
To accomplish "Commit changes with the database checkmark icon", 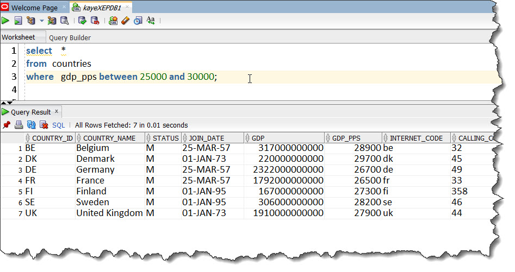I will coord(82,21).
